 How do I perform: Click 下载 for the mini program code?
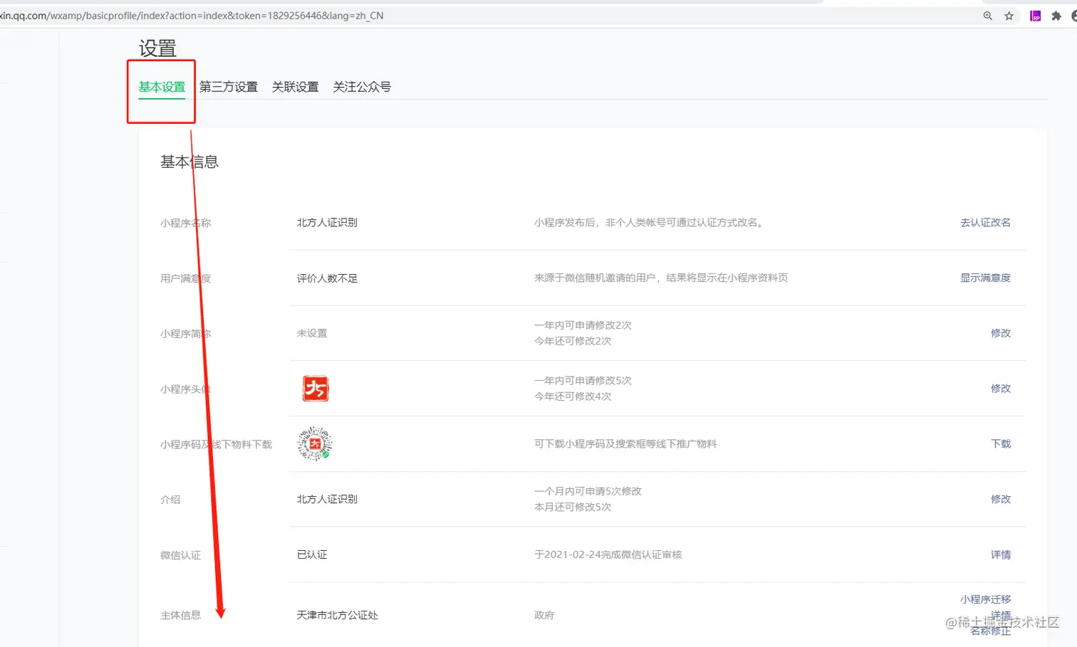[1001, 444]
